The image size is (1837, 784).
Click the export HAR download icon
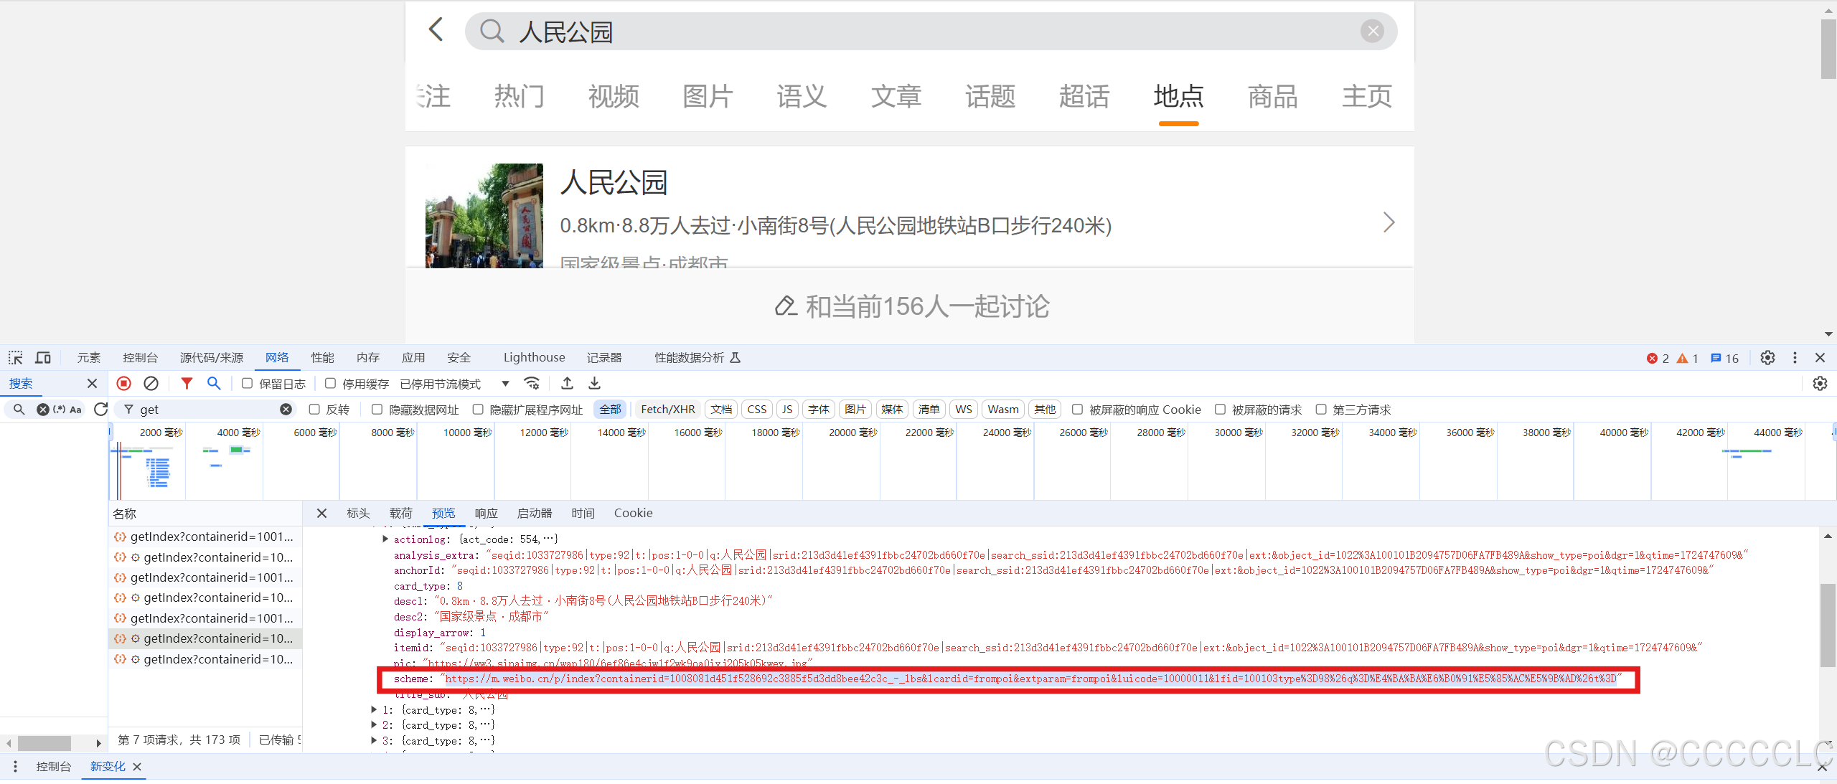pyautogui.click(x=594, y=384)
